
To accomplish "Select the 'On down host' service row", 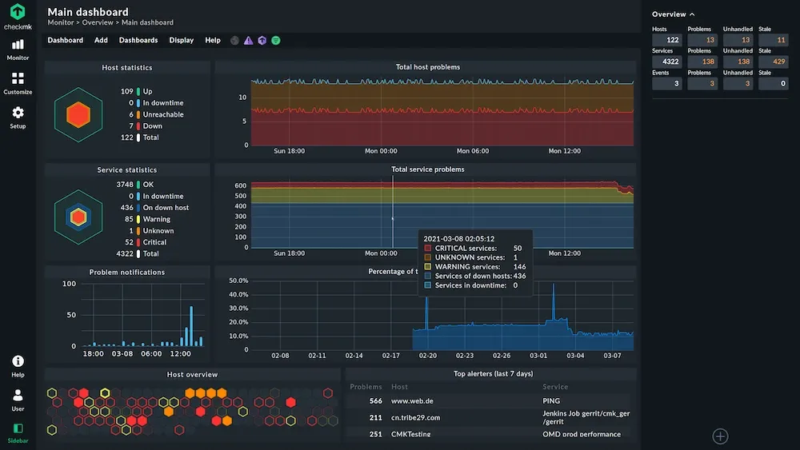I will click(154, 208).
